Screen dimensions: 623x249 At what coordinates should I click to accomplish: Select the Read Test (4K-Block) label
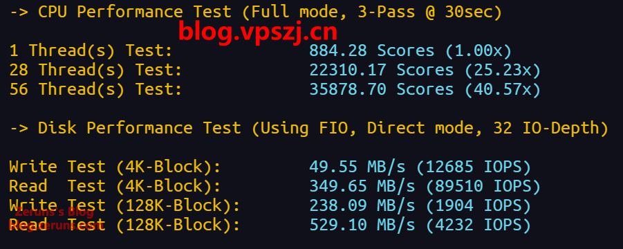click(115, 186)
